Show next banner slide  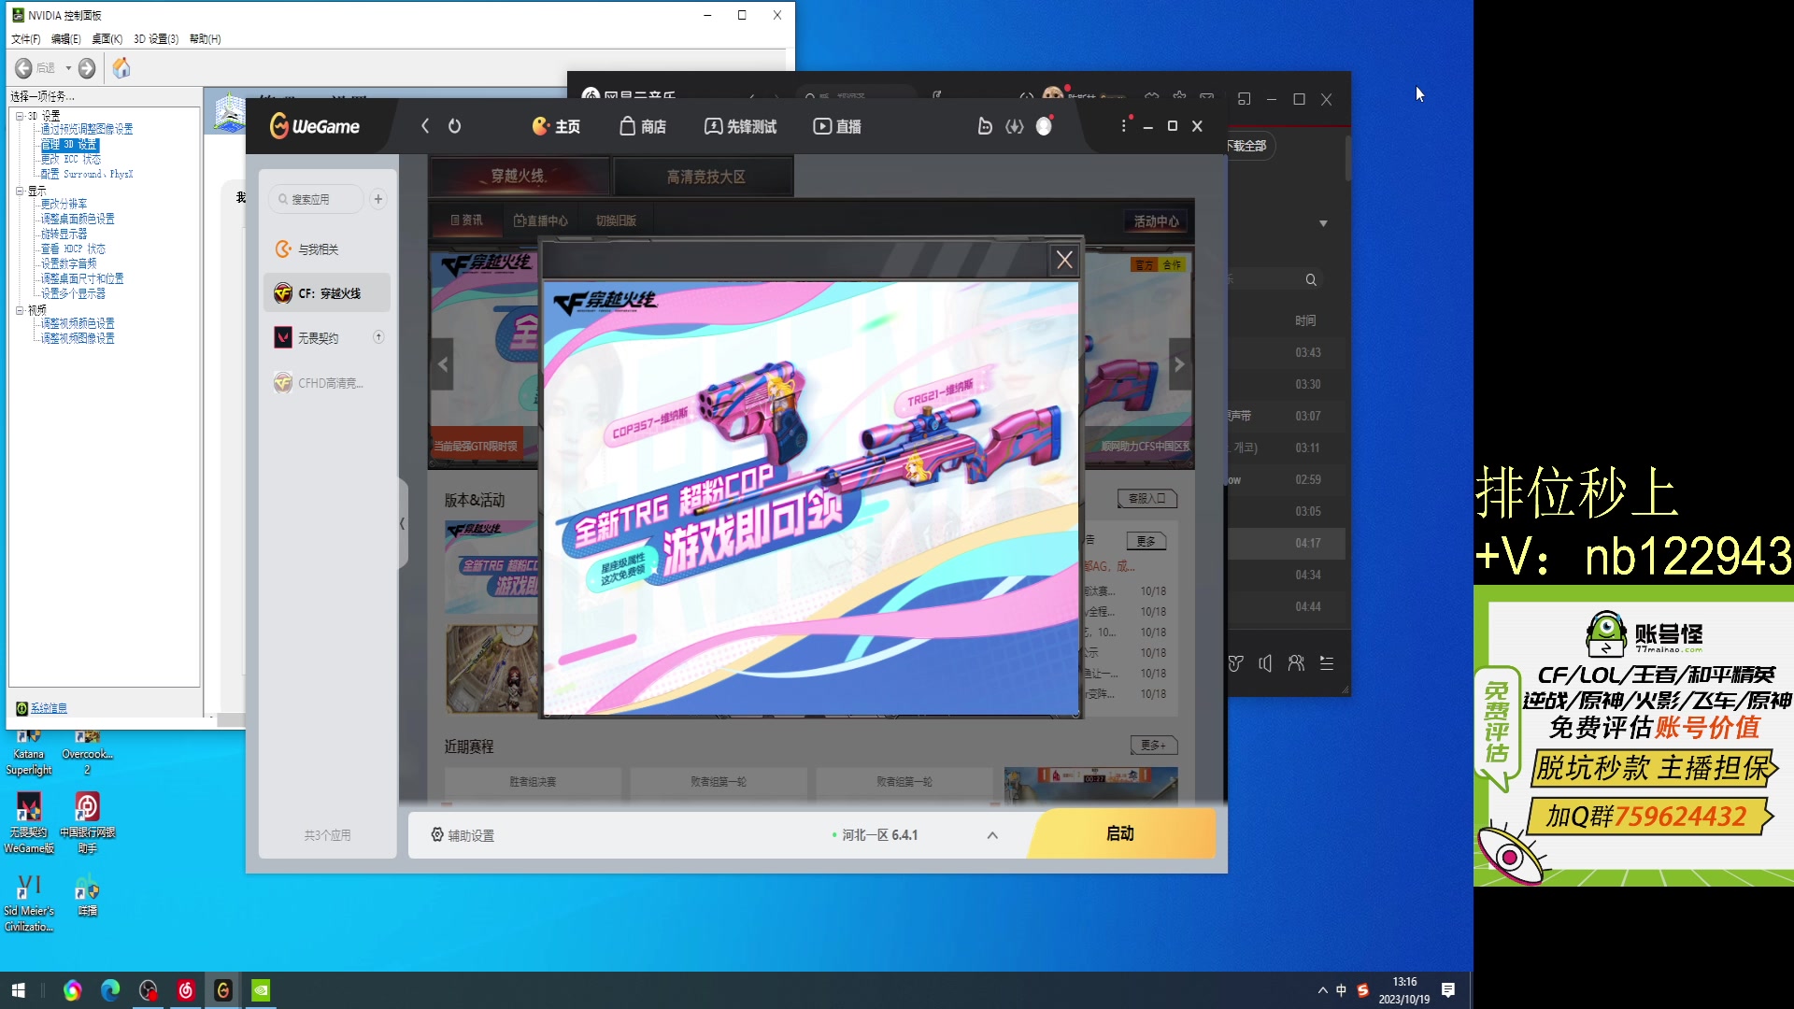pos(1179,364)
